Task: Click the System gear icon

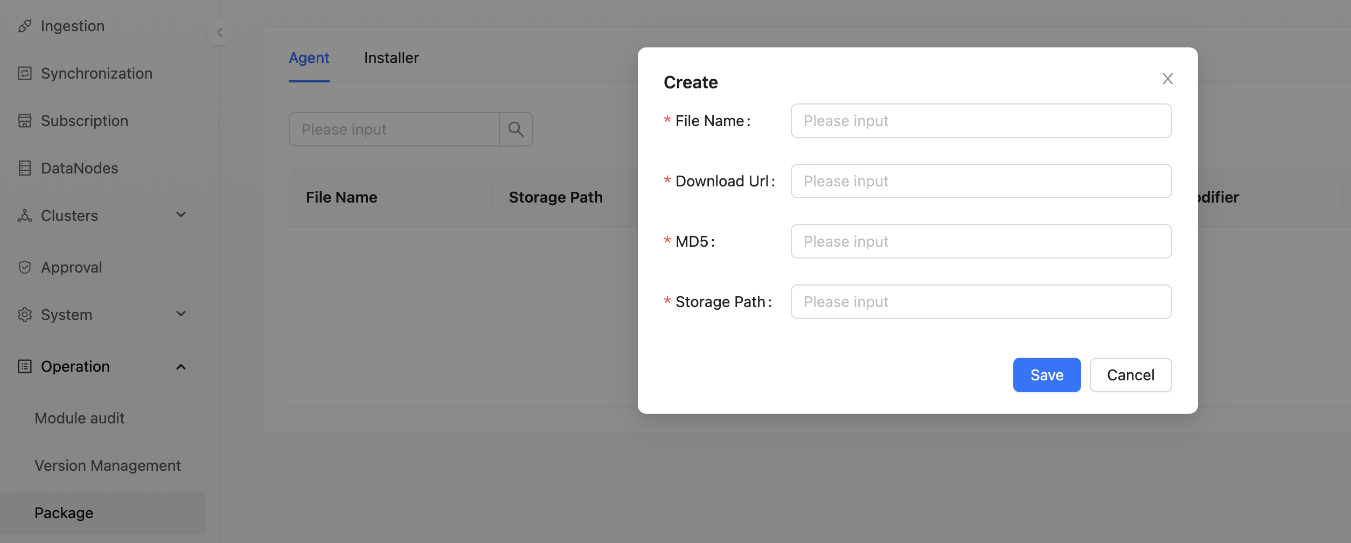Action: [x=25, y=315]
